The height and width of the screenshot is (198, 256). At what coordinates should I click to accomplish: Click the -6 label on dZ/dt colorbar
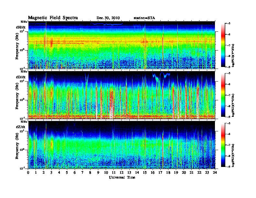pyautogui.click(x=229, y=134)
